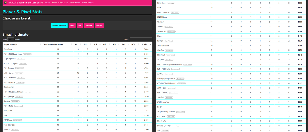Viewport: 308px width, 132px height.
Task: Show aliases for MBS | Syrup
Action: click(19, 73)
